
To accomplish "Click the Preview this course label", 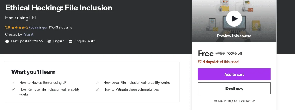I will tap(234, 36).
